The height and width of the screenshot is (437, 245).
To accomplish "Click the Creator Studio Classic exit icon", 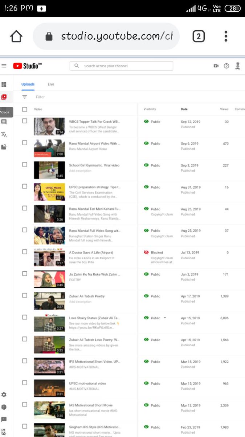I will [4, 432].
